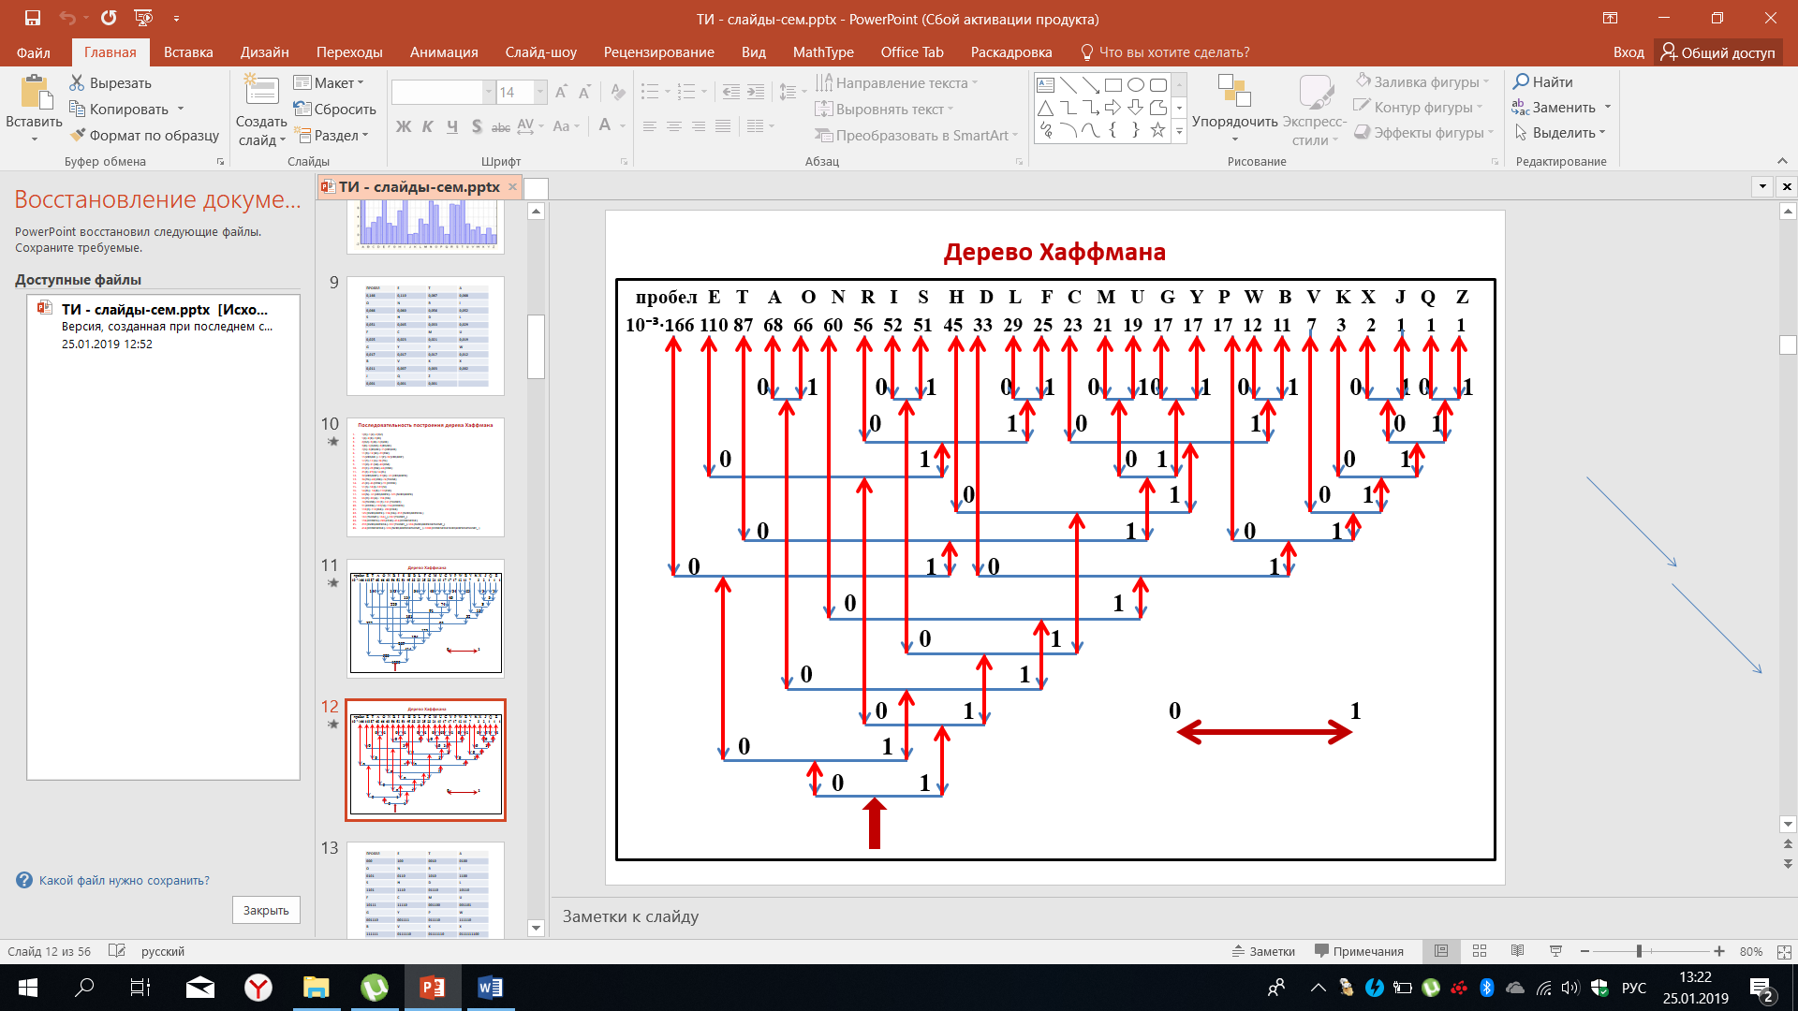
Task: Click Decrease font size icon
Action: pos(584,92)
